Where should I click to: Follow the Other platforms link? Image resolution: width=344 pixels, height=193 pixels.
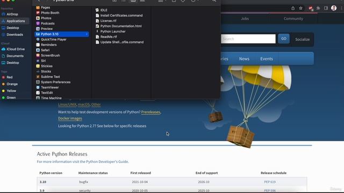tap(96, 105)
